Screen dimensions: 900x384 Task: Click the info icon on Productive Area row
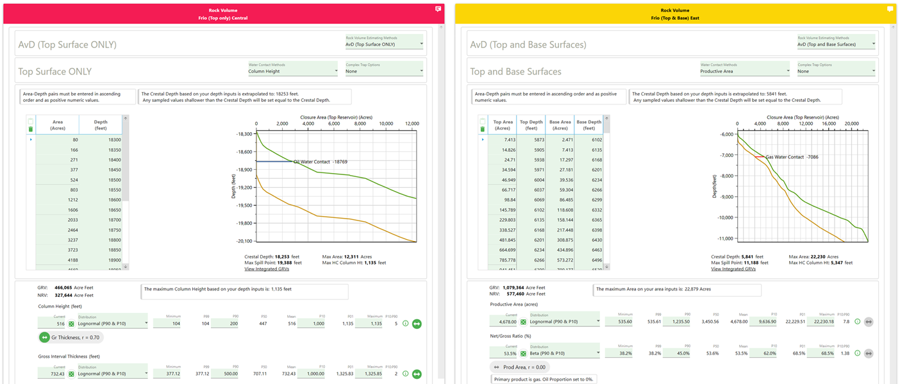click(x=857, y=322)
